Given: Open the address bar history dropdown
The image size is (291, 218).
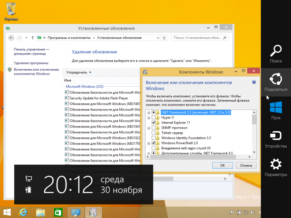Looking at the screenshot, I should (x=158, y=38).
